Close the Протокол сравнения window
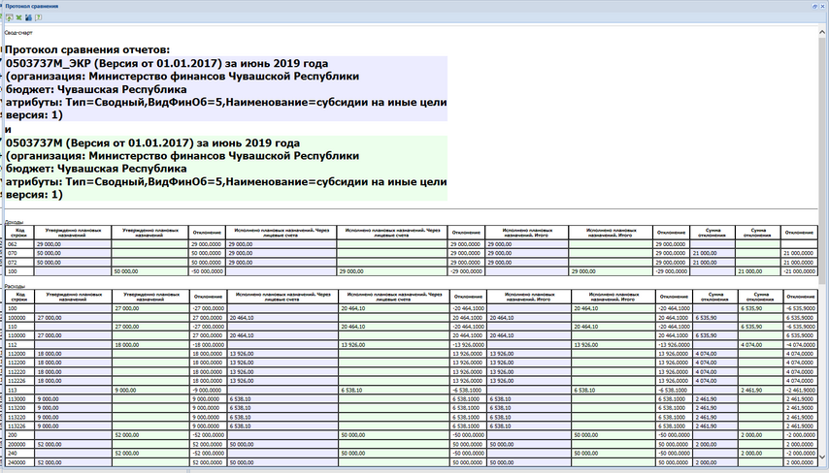829x473 pixels. coord(822,6)
